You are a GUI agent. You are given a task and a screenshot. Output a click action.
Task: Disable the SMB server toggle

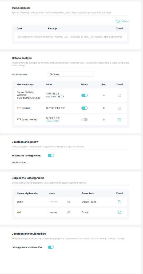click(x=85, y=95)
